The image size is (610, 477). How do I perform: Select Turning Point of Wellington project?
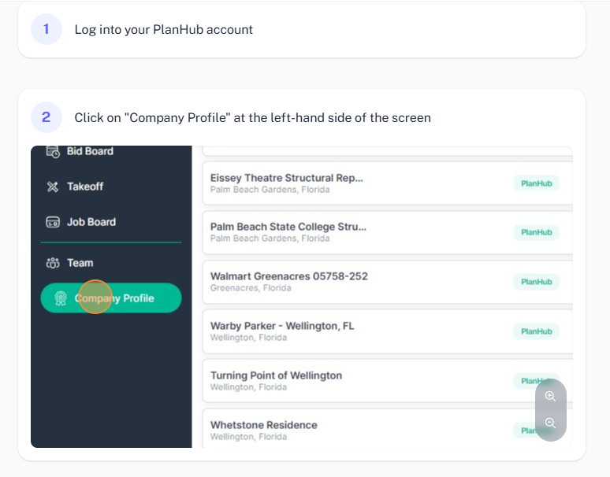(388, 381)
